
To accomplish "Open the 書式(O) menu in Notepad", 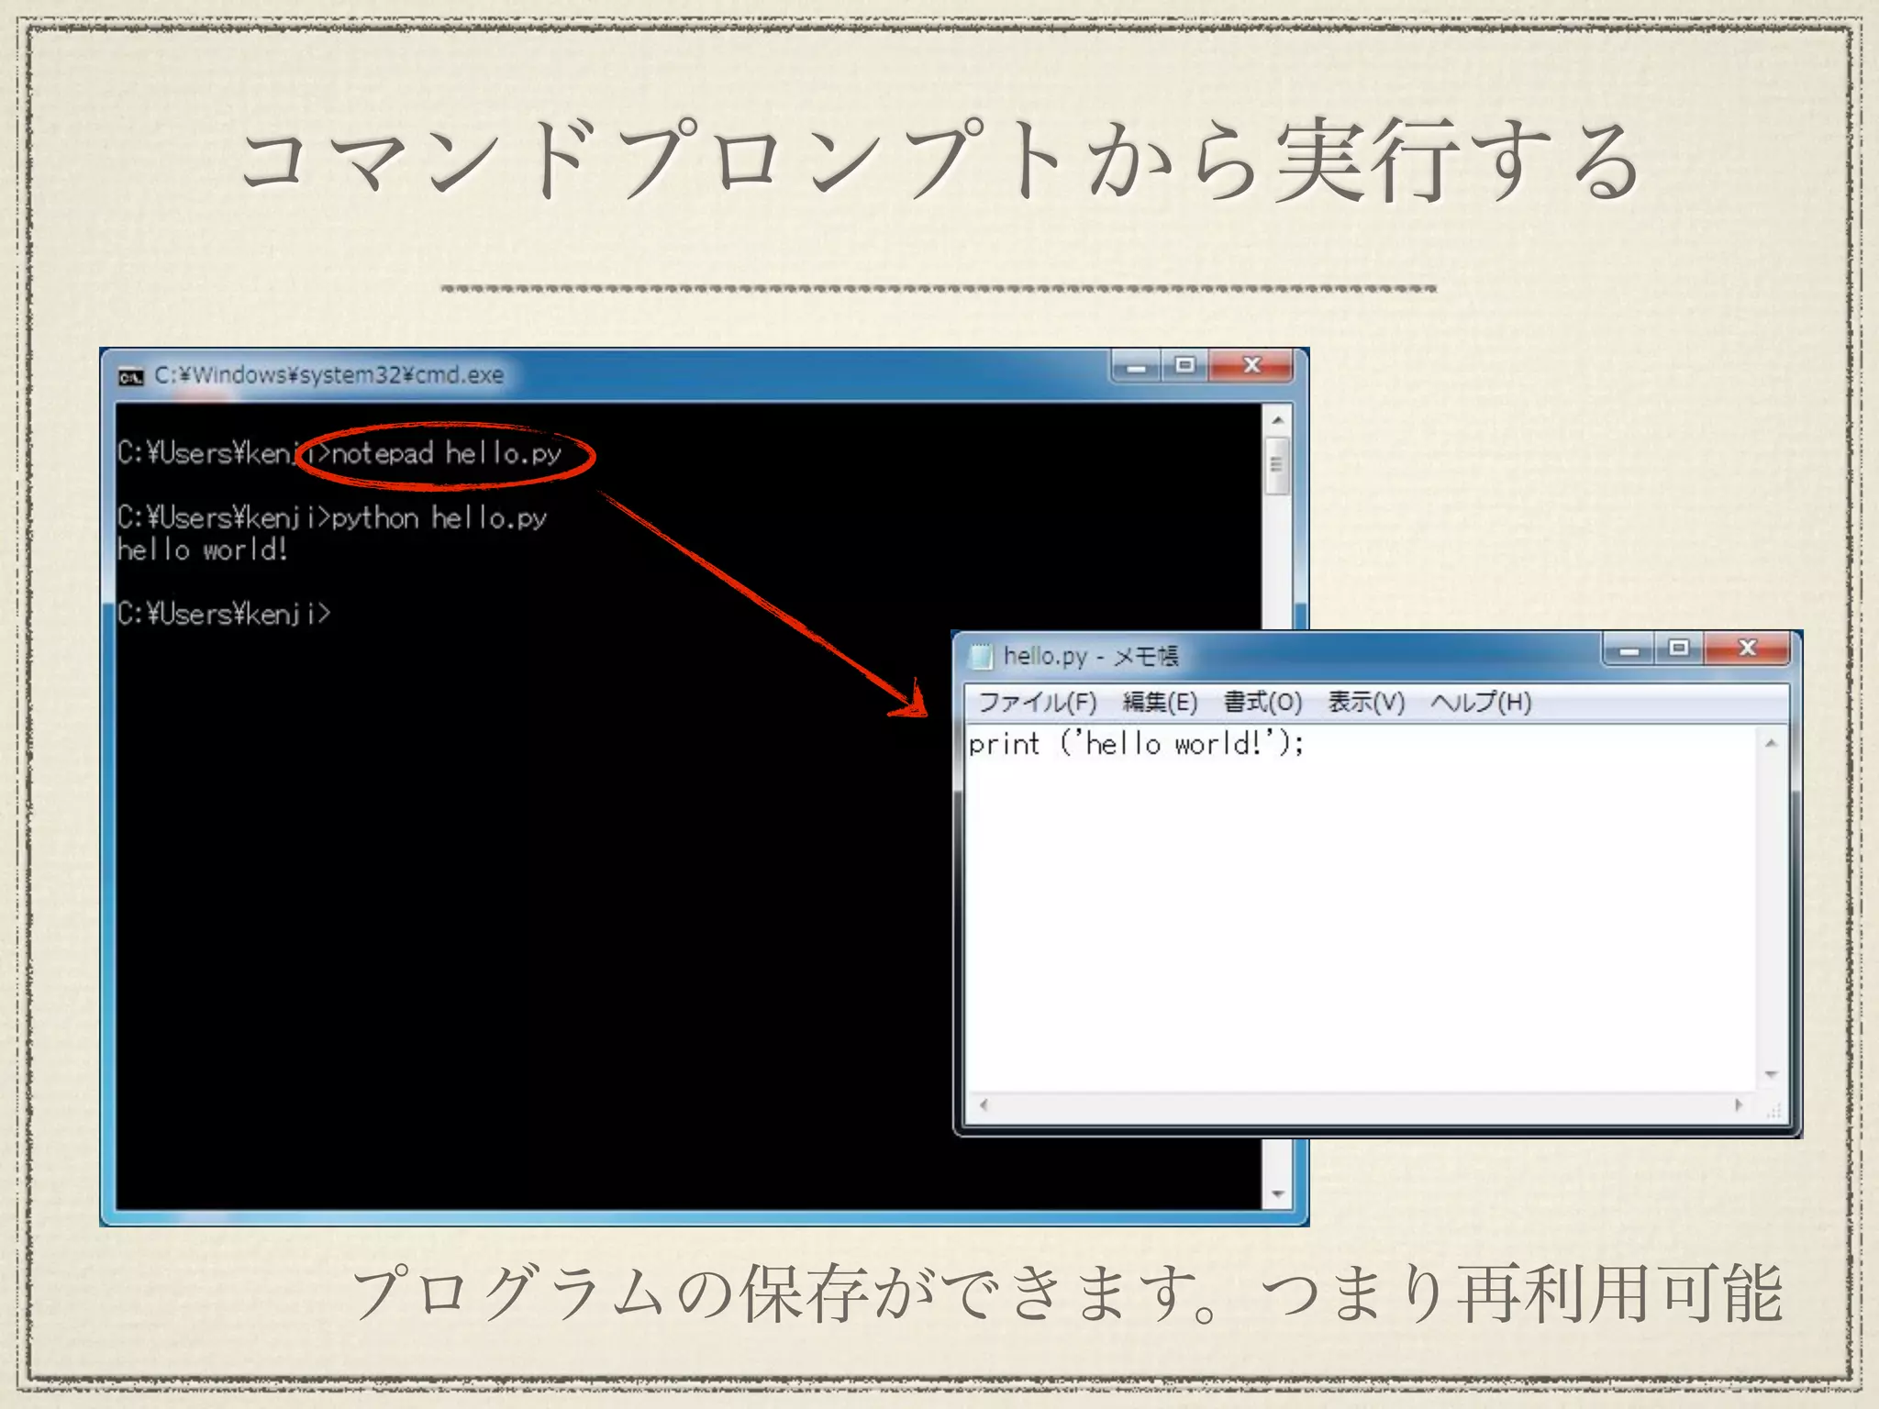I will coord(1262,703).
